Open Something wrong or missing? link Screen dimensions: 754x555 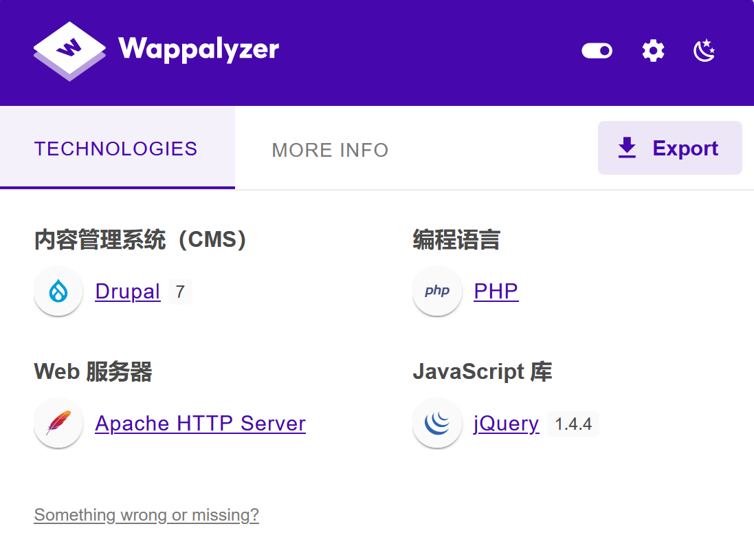[x=146, y=515]
